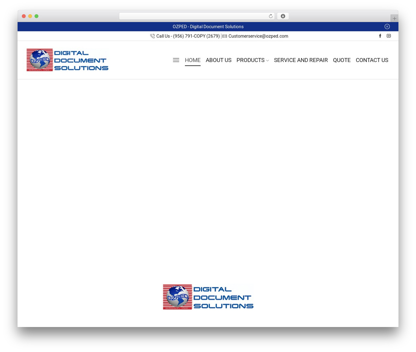
Task: Click the header Digital Document Solutions logo
Action: [x=68, y=60]
